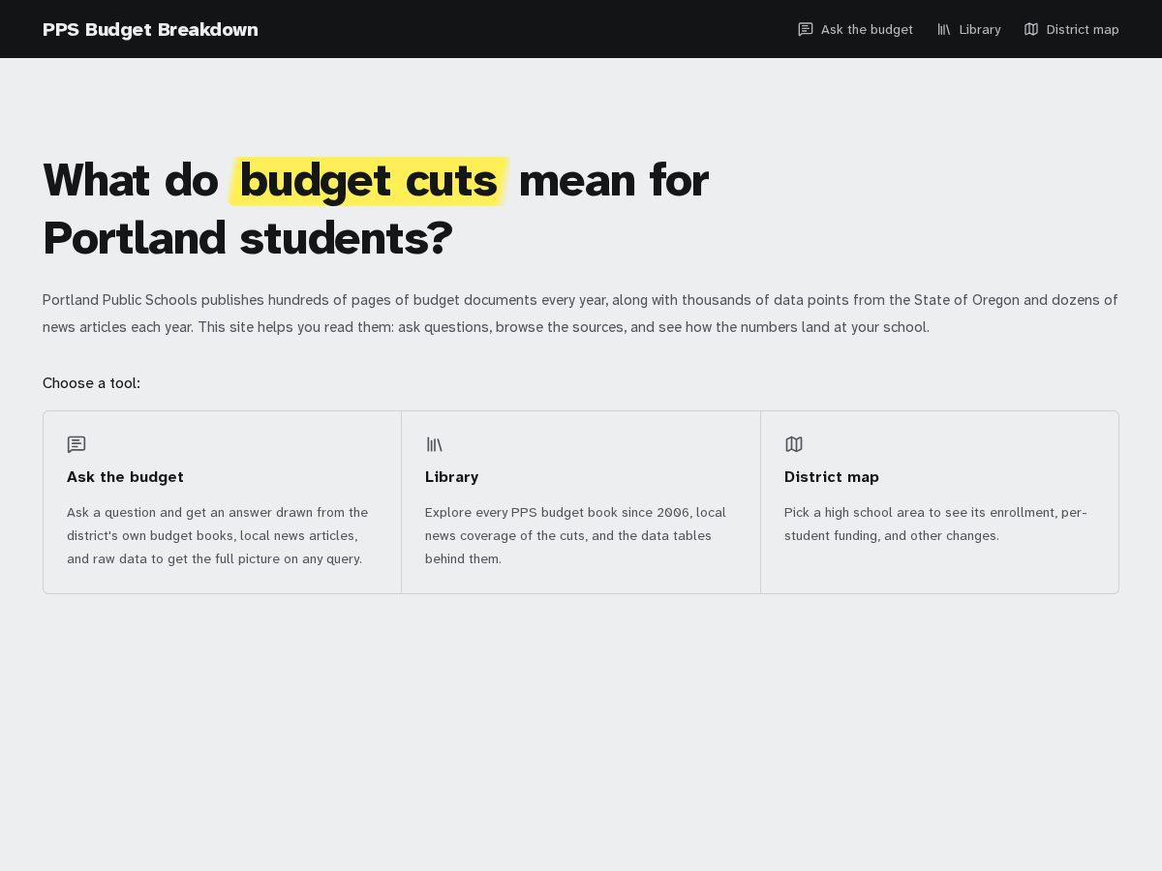This screenshot has width=1162, height=871.
Task: Open Library from the top navigation
Action: (x=969, y=29)
